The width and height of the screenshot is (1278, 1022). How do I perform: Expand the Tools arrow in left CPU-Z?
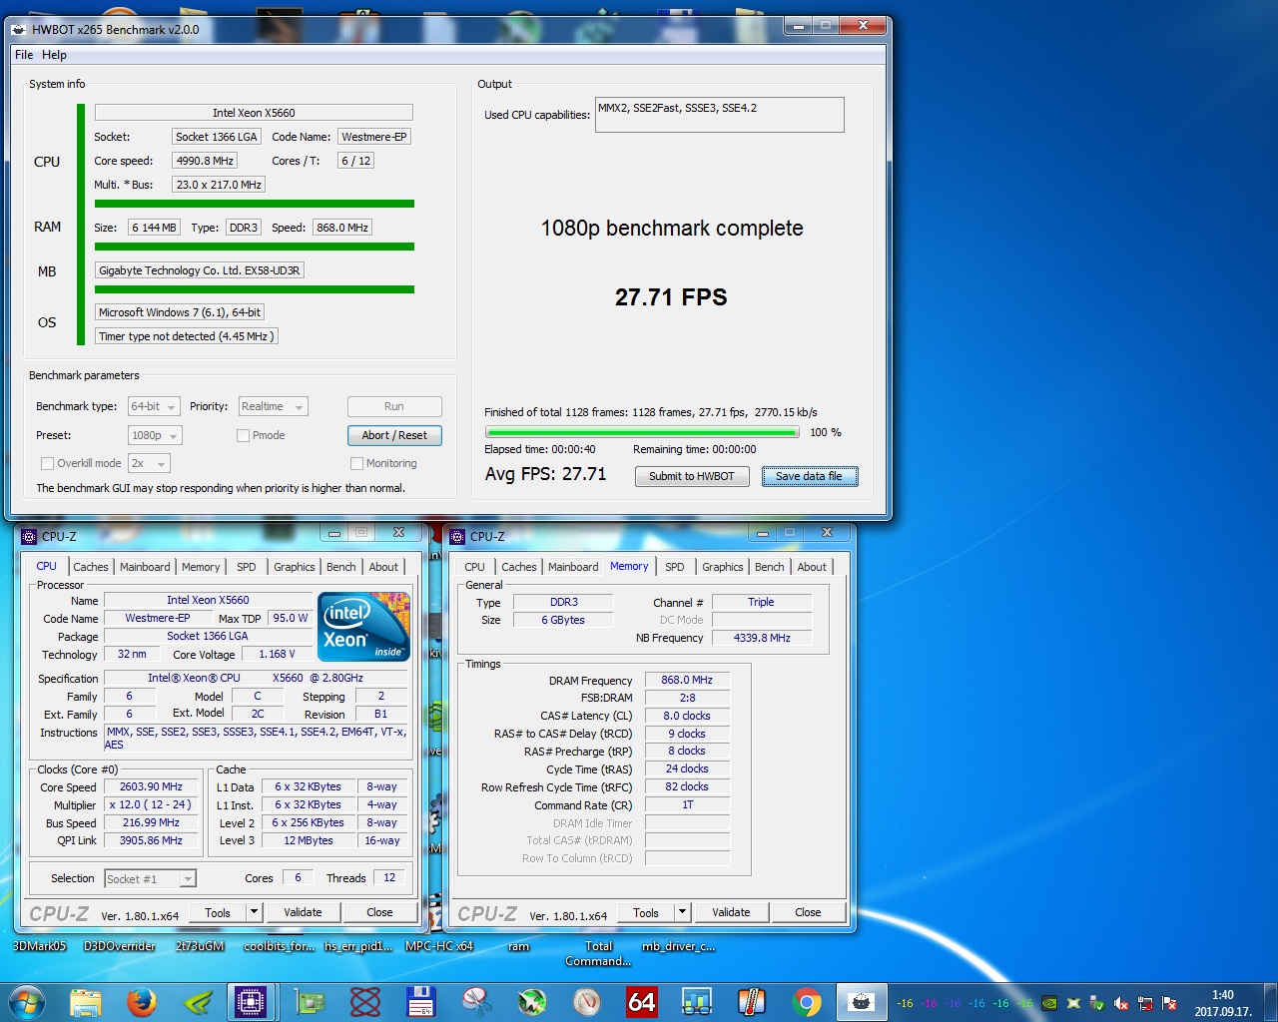coord(254,911)
